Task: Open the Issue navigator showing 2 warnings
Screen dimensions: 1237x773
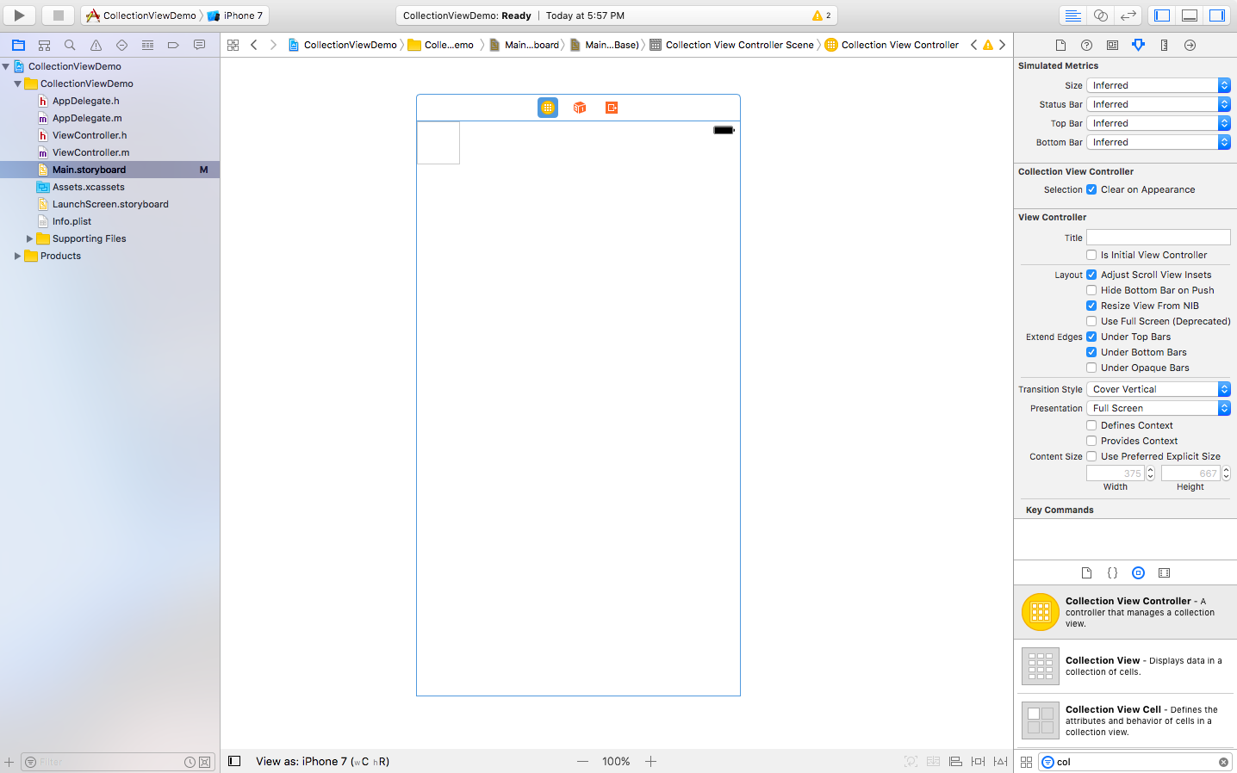Action: pos(95,45)
